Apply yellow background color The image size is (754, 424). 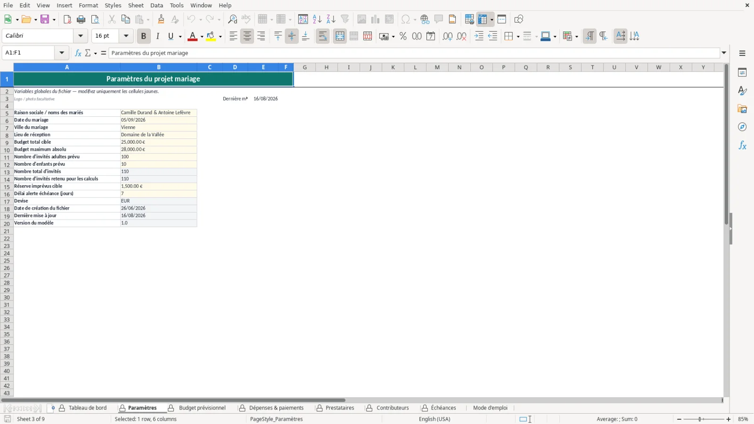point(211,36)
